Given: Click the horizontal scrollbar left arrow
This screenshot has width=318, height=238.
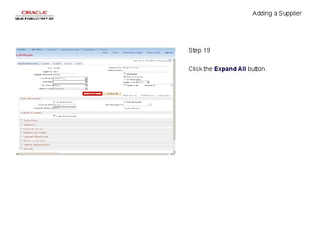Looking at the screenshot, I should tap(17, 154).
